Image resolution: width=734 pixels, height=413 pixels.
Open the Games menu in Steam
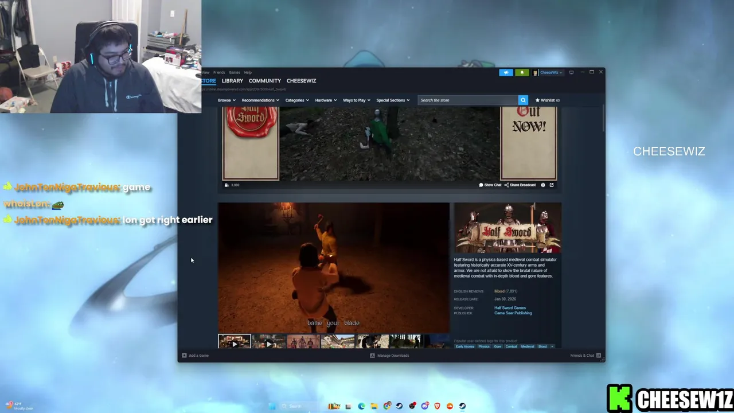click(235, 72)
